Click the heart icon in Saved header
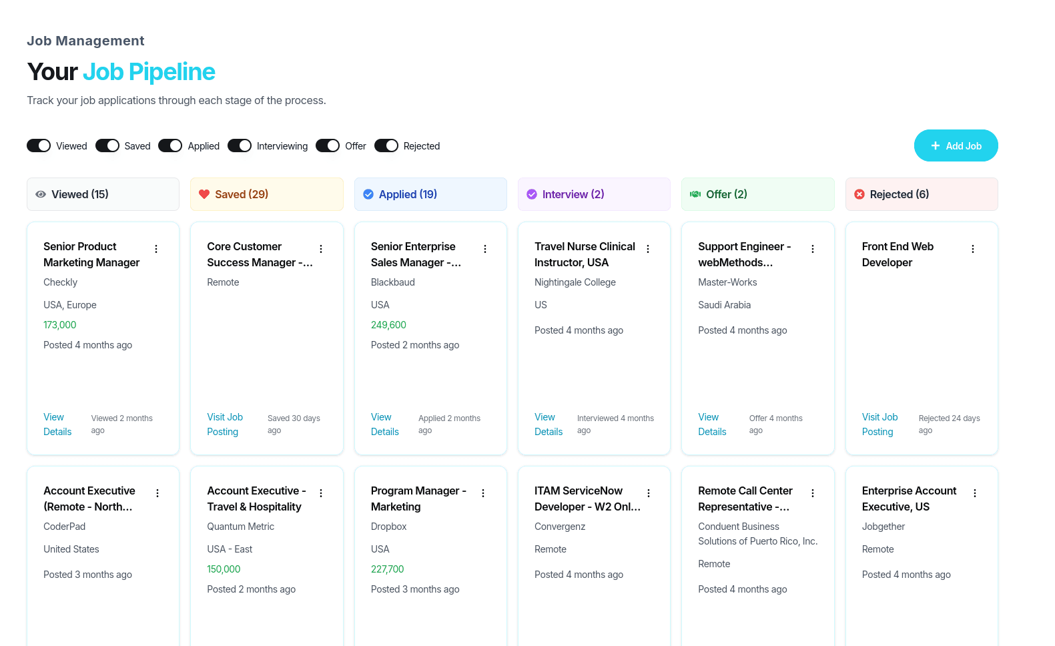The width and height of the screenshot is (1055, 646). click(x=204, y=194)
